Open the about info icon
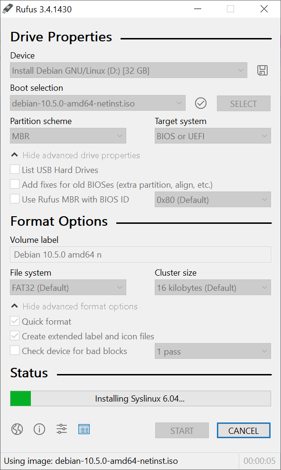The height and width of the screenshot is (470, 281). coord(39,429)
